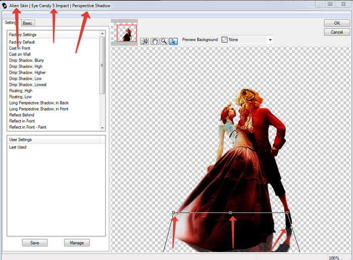Select the Floating, High preset

(21, 91)
